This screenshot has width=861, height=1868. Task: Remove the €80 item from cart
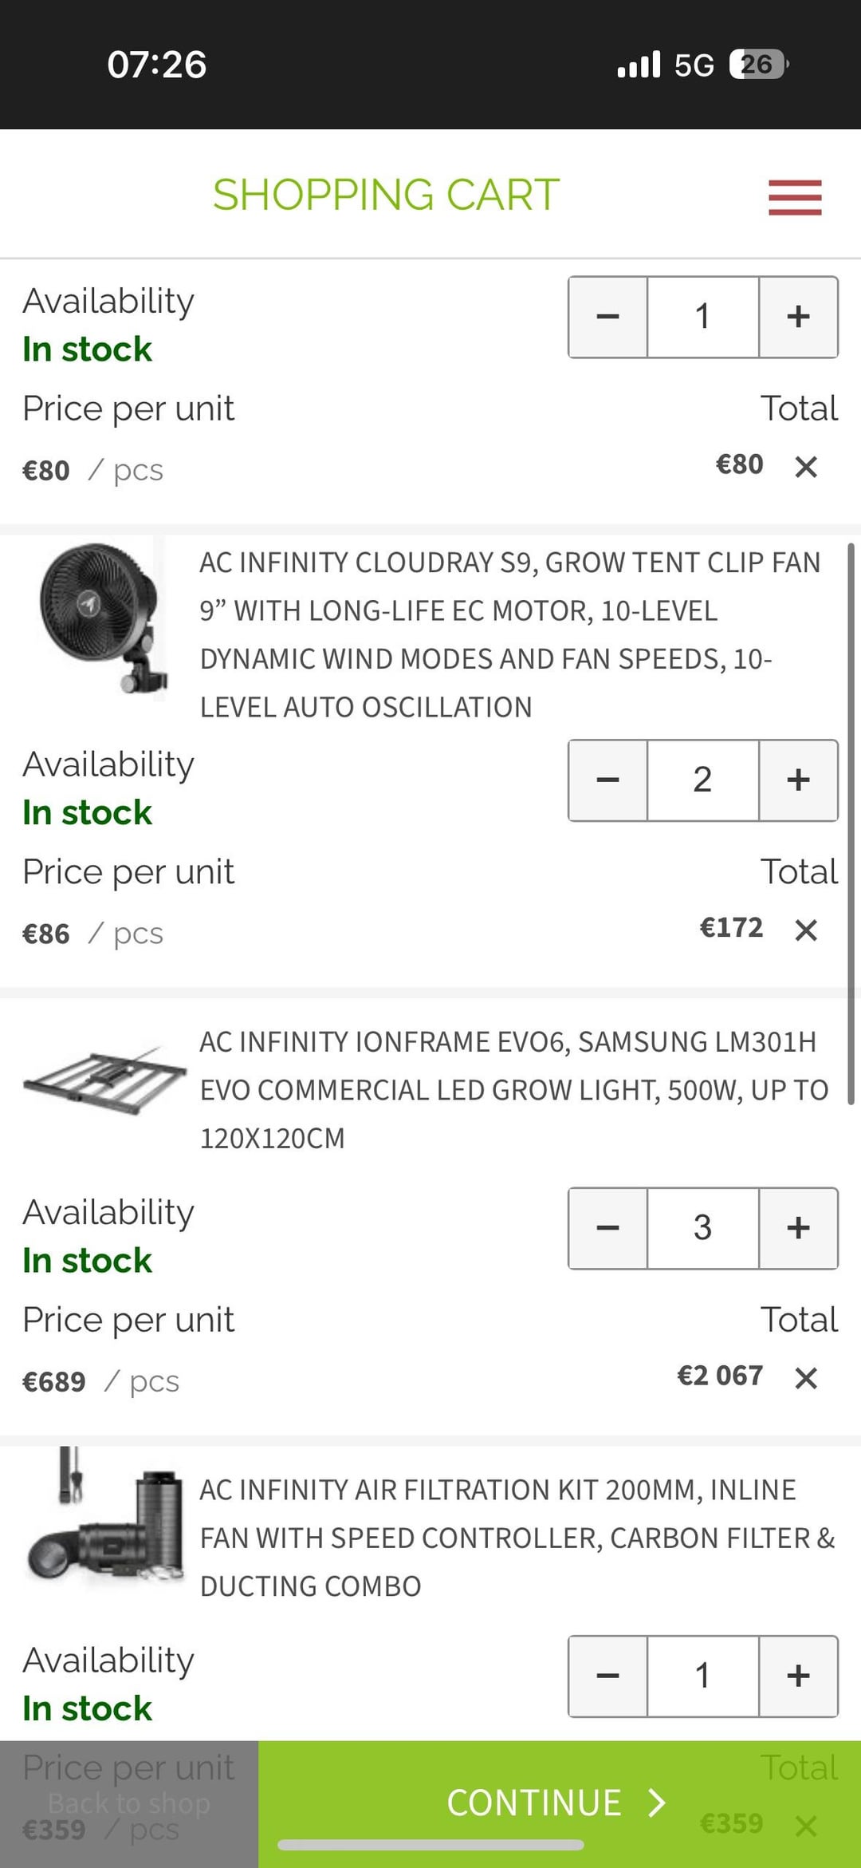pos(806,467)
